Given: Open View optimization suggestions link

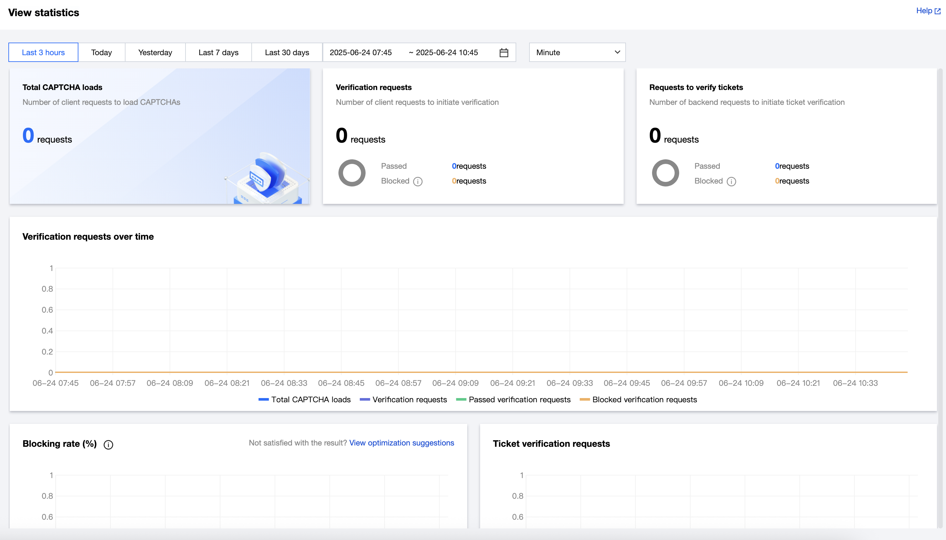Looking at the screenshot, I should pos(401,443).
